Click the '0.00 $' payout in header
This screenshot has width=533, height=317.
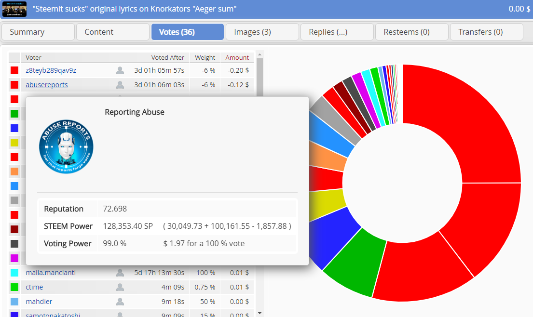519,9
